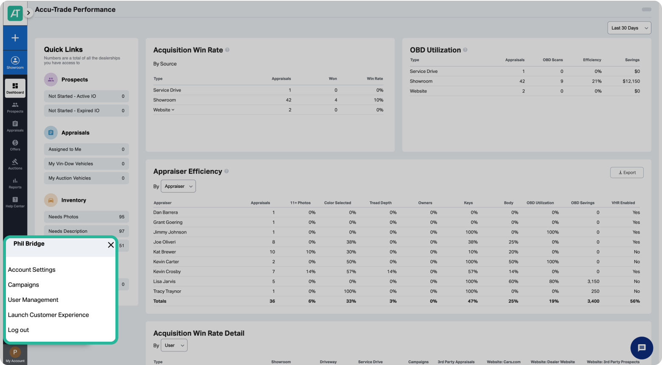Screen dimensions: 662x365
Task: Click the Grant Goering appraiser row
Action: (x=396, y=222)
